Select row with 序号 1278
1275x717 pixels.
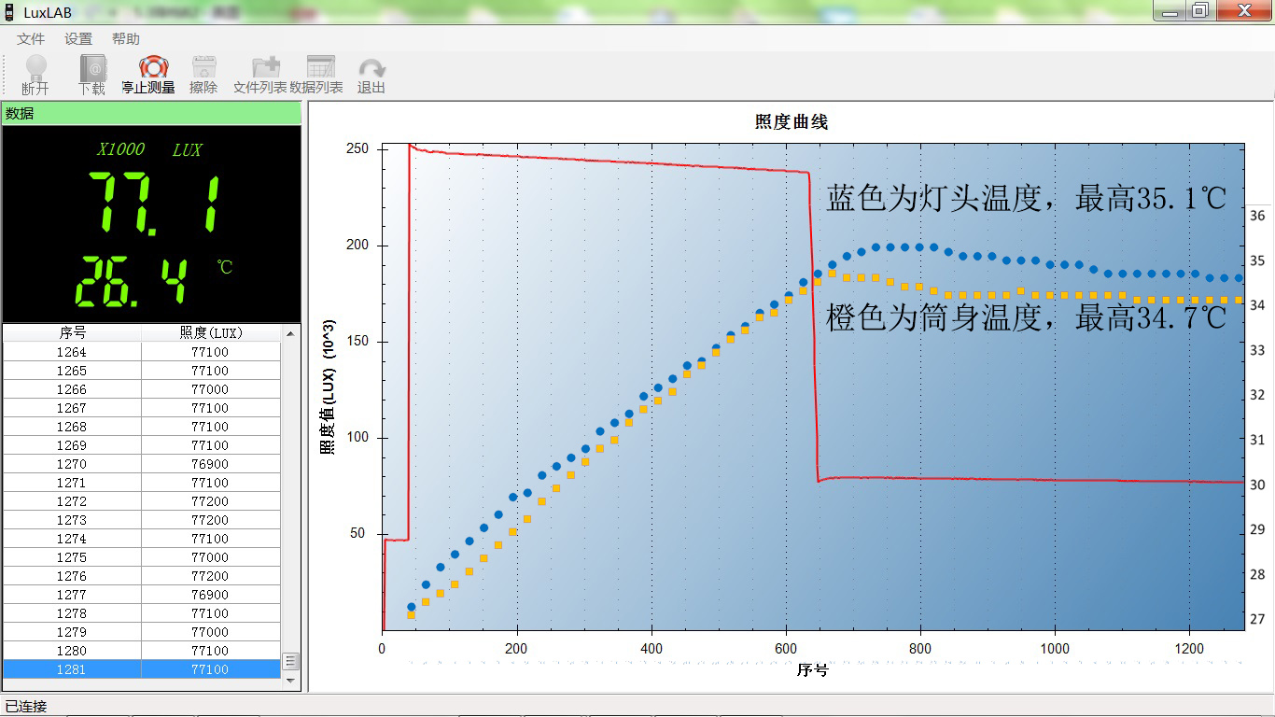142,613
